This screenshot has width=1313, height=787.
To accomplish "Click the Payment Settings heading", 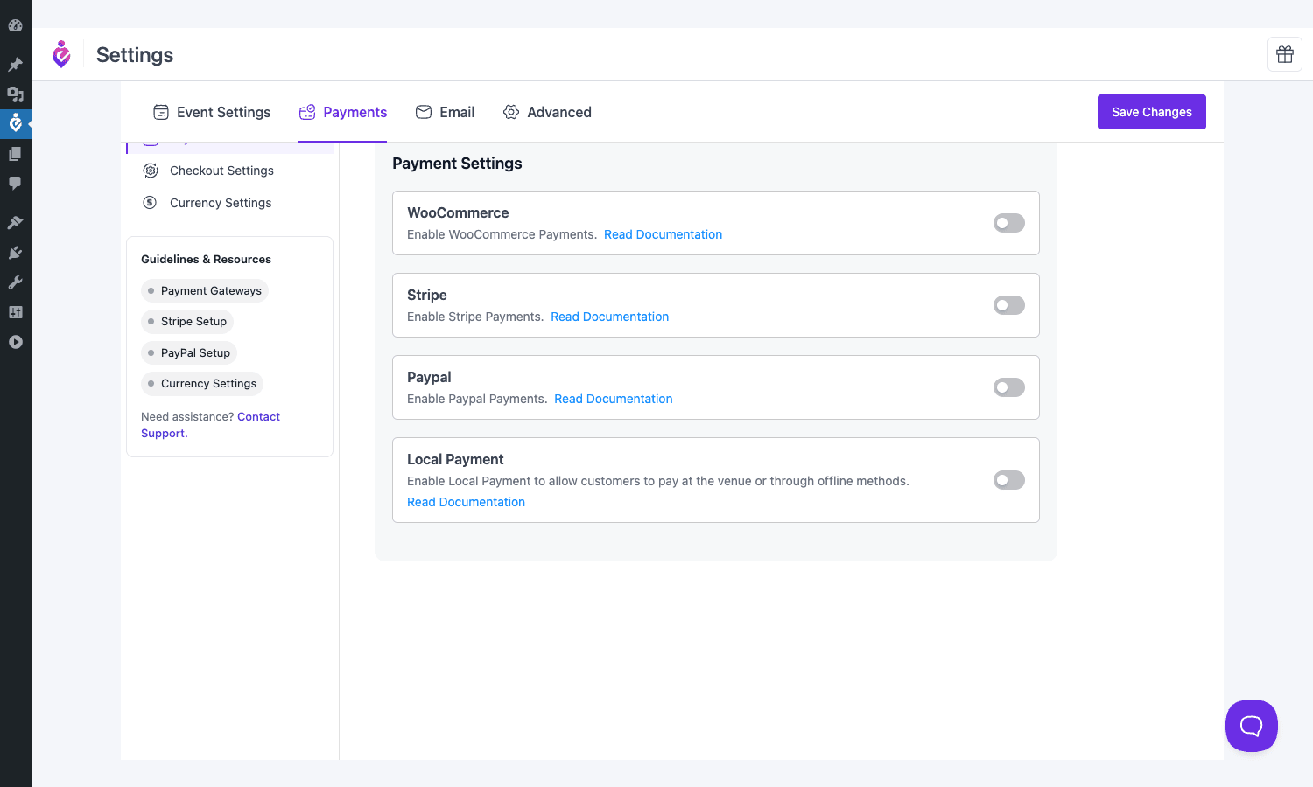I will tap(457, 164).
